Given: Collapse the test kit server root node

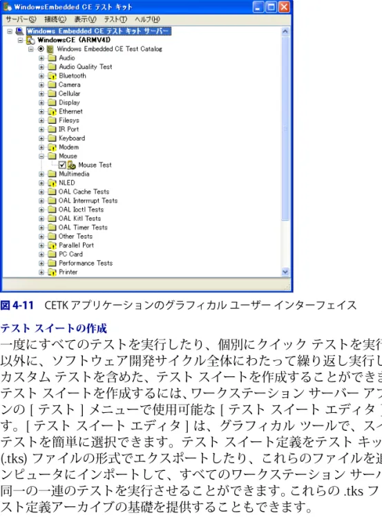Looking at the screenshot, I should (10, 31).
